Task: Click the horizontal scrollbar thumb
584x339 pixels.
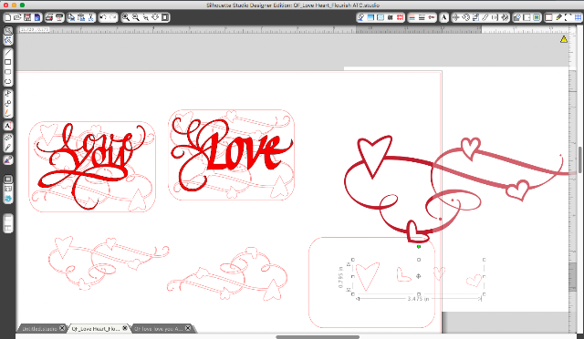Action: (318, 337)
